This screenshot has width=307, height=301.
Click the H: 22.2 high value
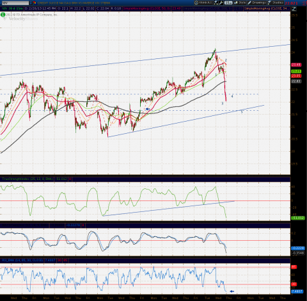pyautogui.click(x=75, y=8)
